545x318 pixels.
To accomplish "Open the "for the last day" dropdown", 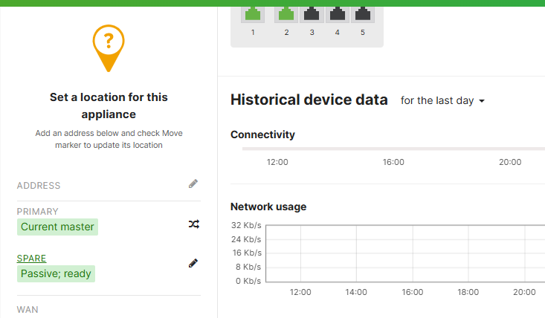I will coord(442,100).
